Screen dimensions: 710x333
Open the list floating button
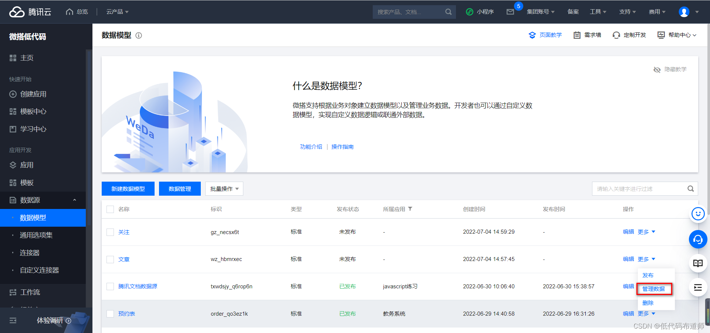698,287
